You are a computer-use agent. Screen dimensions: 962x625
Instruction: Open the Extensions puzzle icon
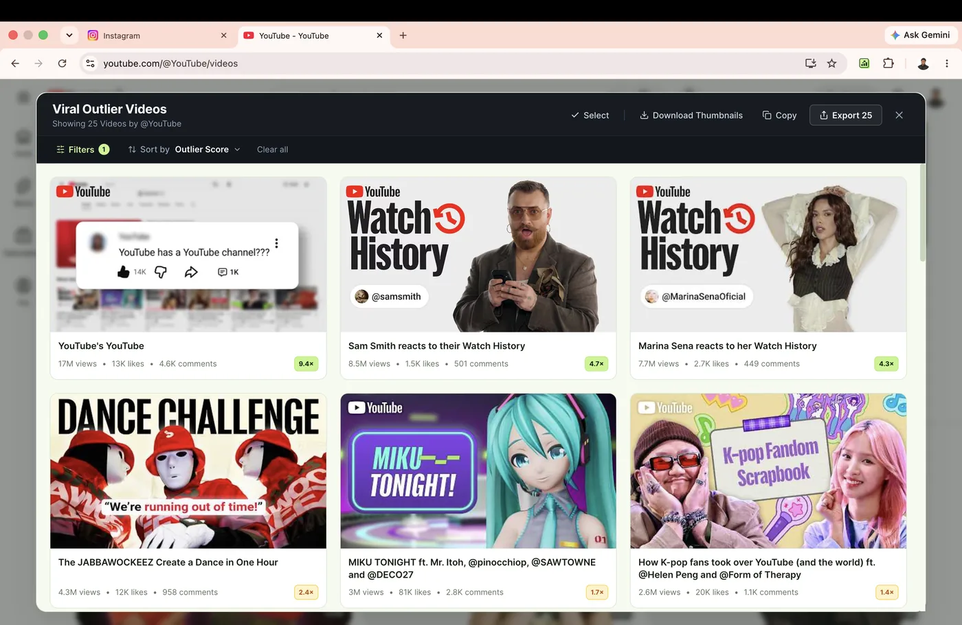tap(888, 63)
